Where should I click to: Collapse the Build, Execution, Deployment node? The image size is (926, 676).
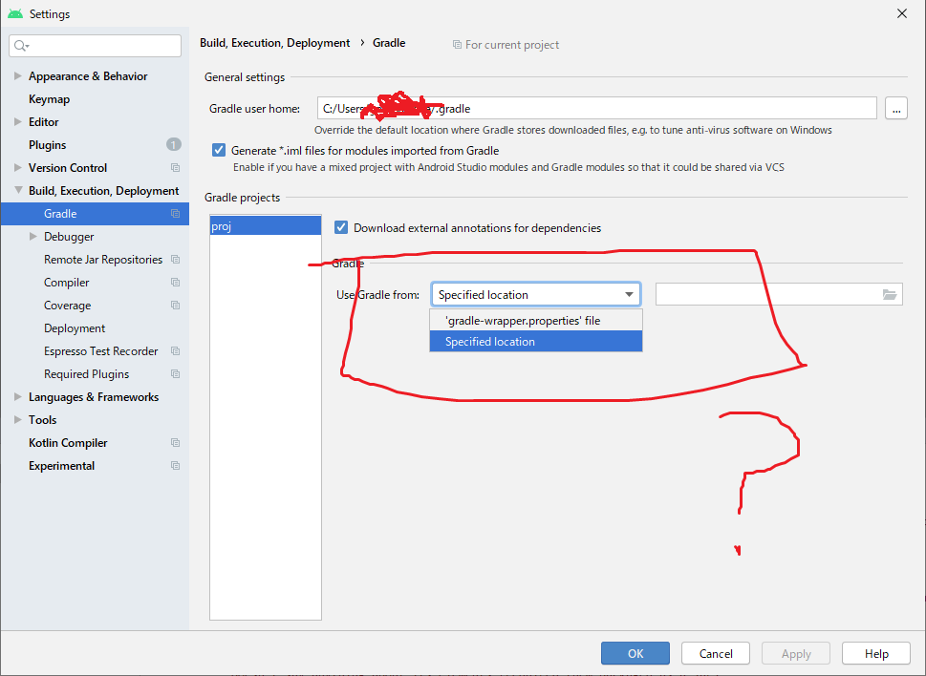pyautogui.click(x=18, y=191)
